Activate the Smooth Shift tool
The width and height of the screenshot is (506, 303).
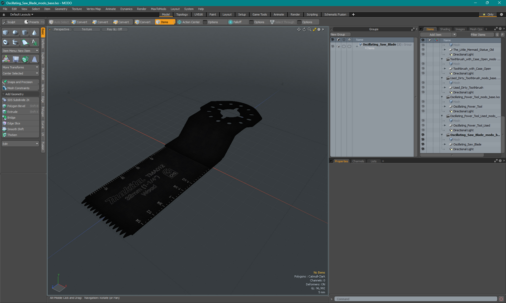tap(21, 129)
